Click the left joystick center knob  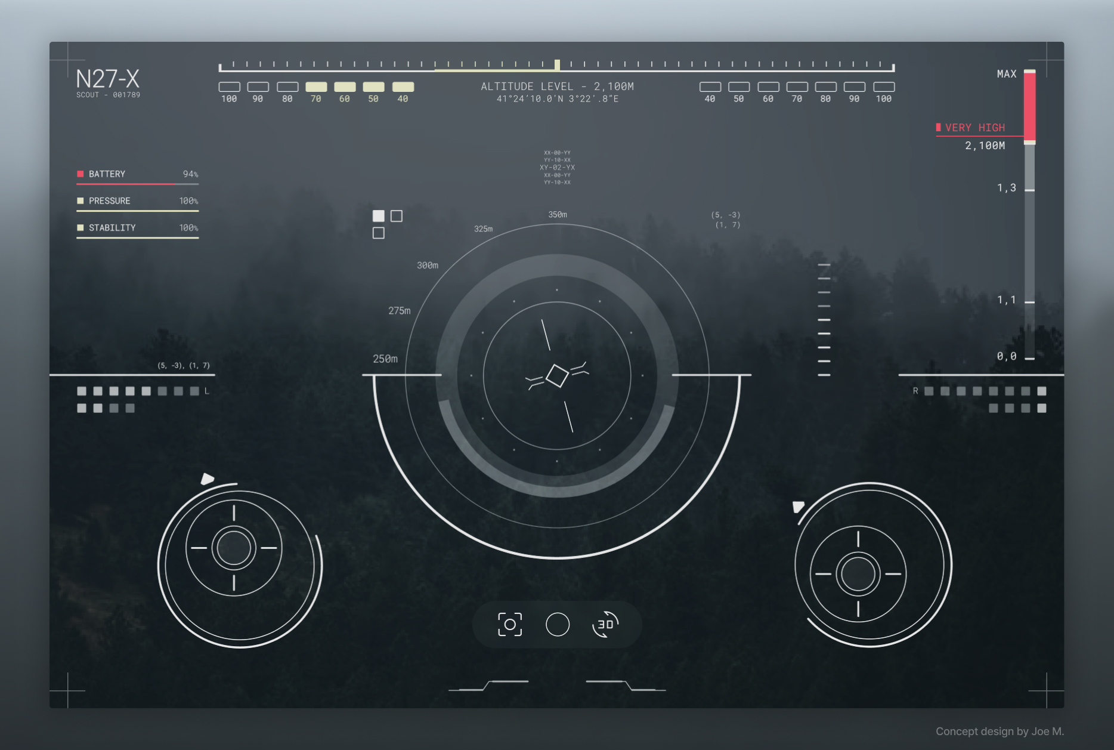pos(234,548)
